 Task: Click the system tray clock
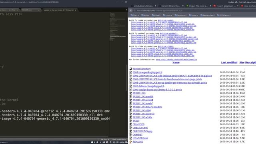click(x=122, y=142)
